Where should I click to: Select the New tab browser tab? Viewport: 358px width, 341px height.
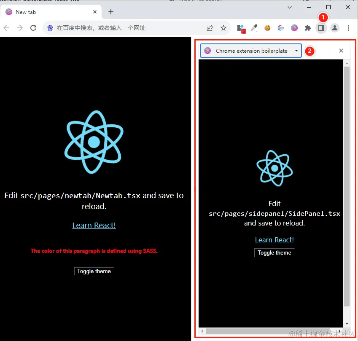coord(51,12)
